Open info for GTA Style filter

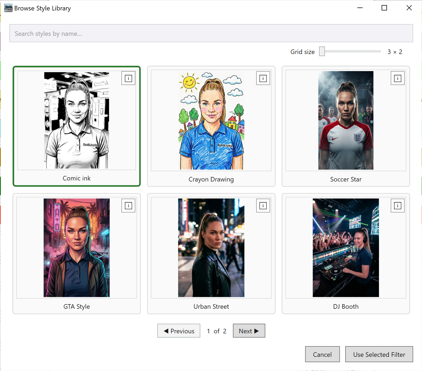point(128,206)
